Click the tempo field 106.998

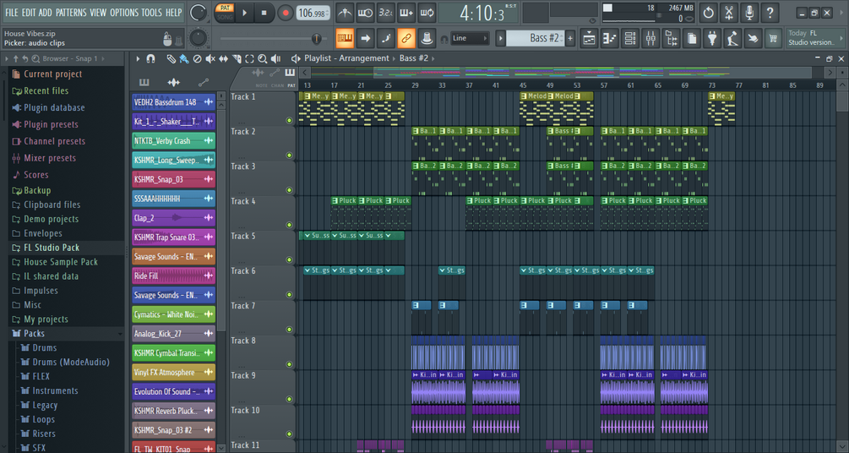point(313,13)
